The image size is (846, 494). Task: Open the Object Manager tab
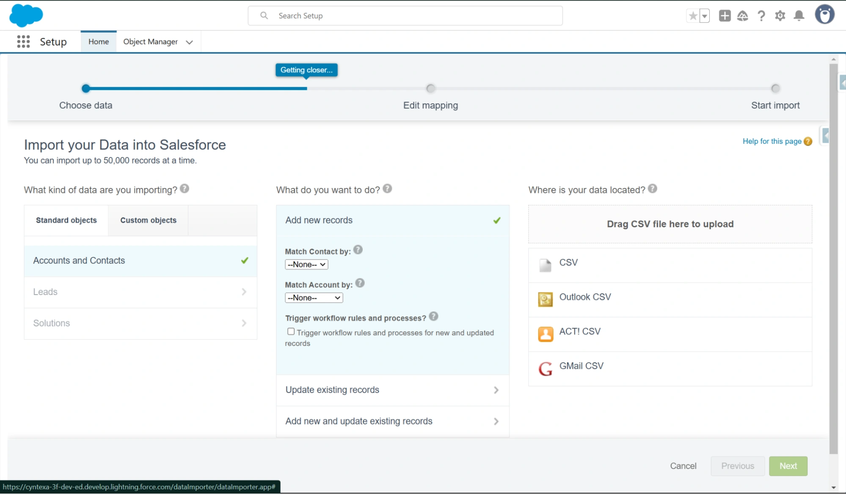pos(150,41)
